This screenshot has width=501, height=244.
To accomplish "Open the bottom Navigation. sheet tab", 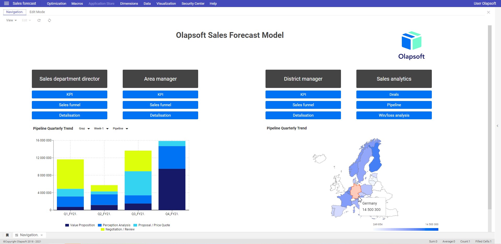I will coord(29,235).
